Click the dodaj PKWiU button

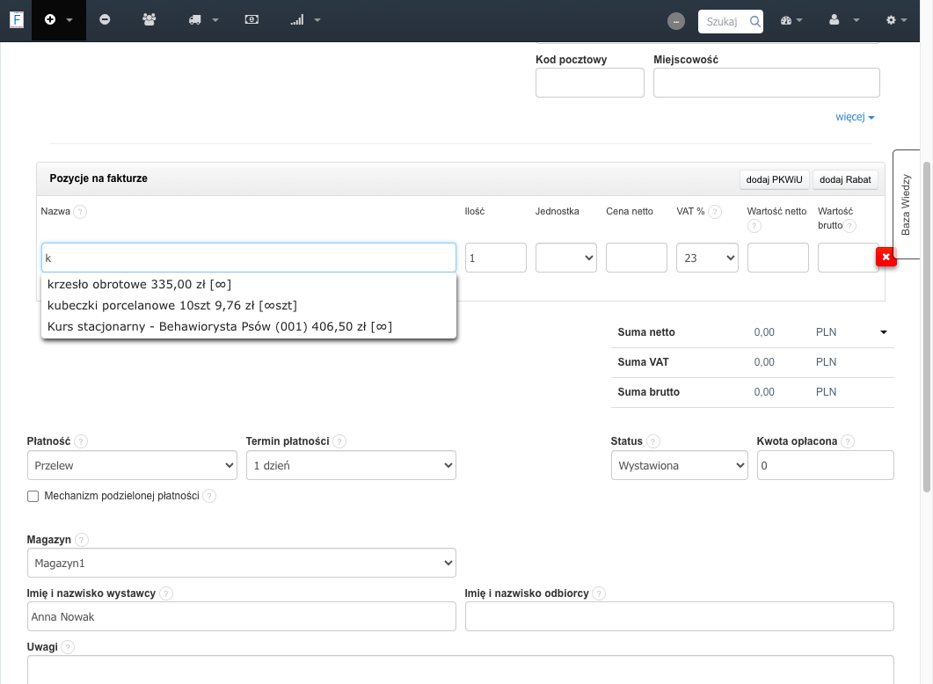point(774,179)
